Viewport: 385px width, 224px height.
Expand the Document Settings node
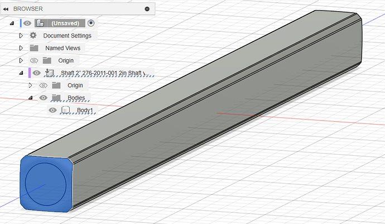coord(21,36)
